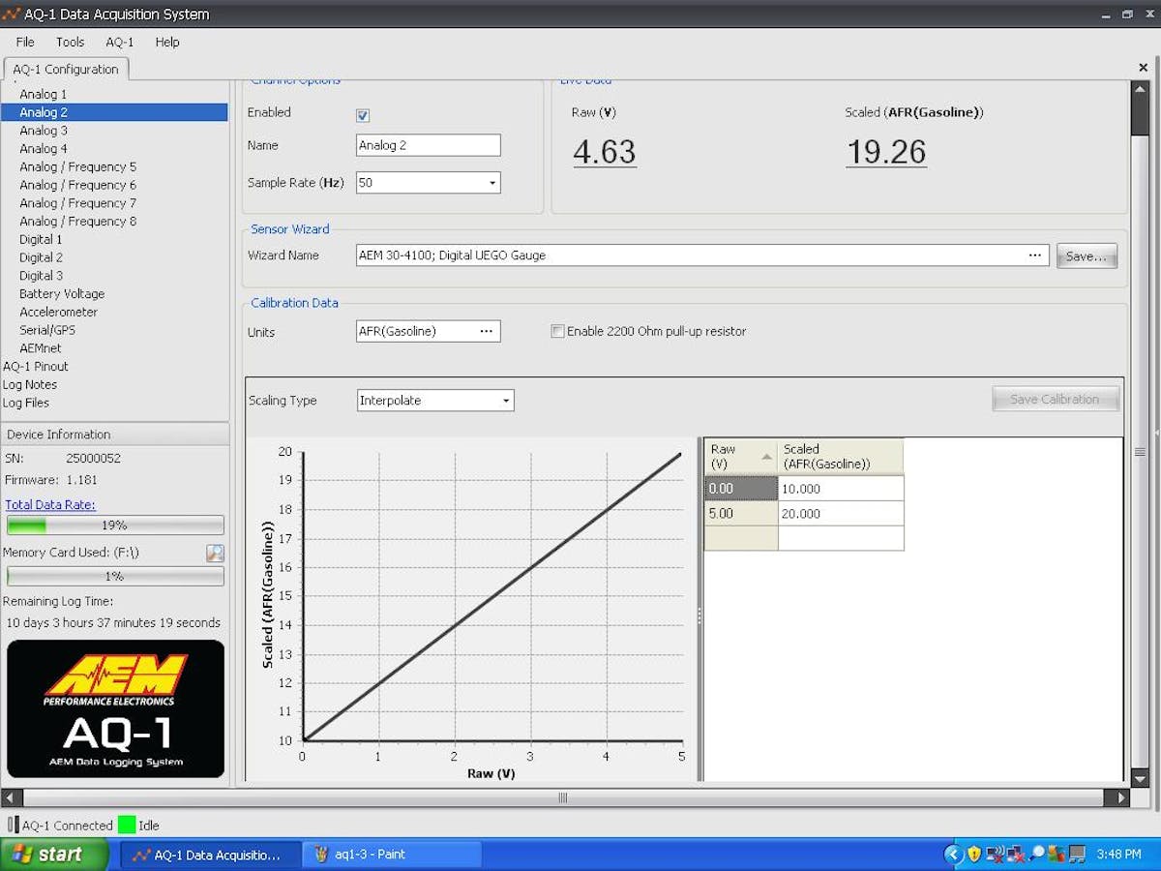This screenshot has height=871, width=1161.
Task: Select Analog / Frequency 5 channel
Action: 77,166
